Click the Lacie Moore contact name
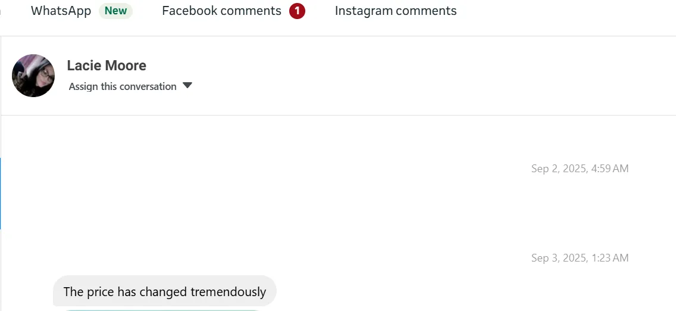676x311 pixels. coord(107,66)
